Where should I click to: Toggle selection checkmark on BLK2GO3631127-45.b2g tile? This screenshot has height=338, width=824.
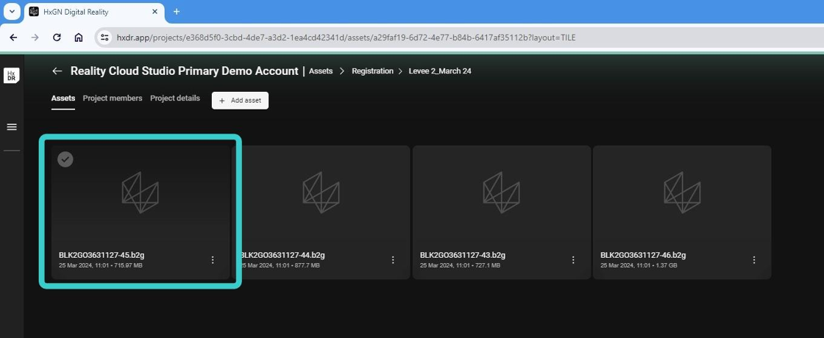[65, 159]
